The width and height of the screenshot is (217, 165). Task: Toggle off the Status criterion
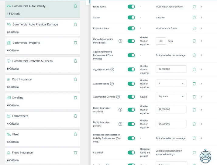click(131, 17)
